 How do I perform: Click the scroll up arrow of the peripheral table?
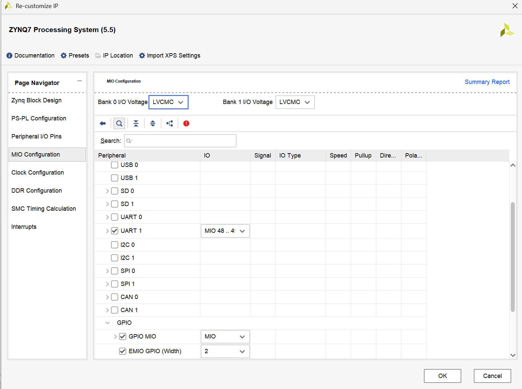coord(513,165)
